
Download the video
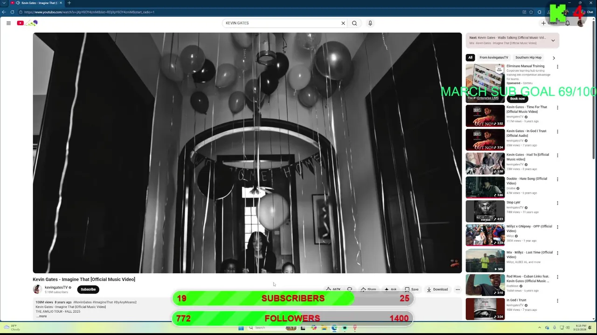(x=437, y=289)
